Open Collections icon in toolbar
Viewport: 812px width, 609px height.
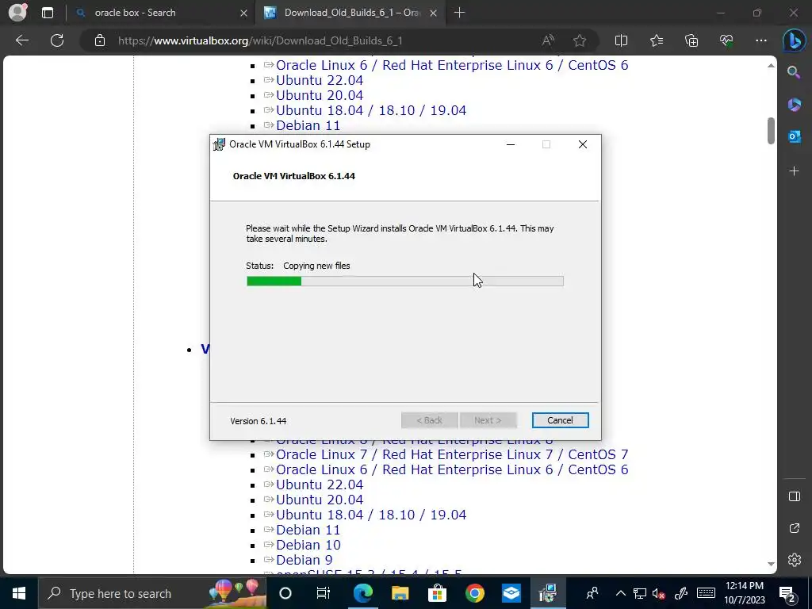pos(691,40)
